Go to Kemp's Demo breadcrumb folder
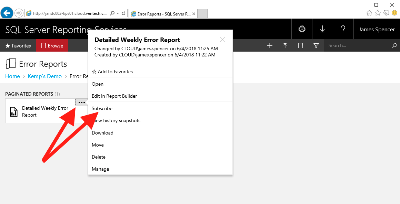This screenshot has width=400, height=204. pos(44,76)
